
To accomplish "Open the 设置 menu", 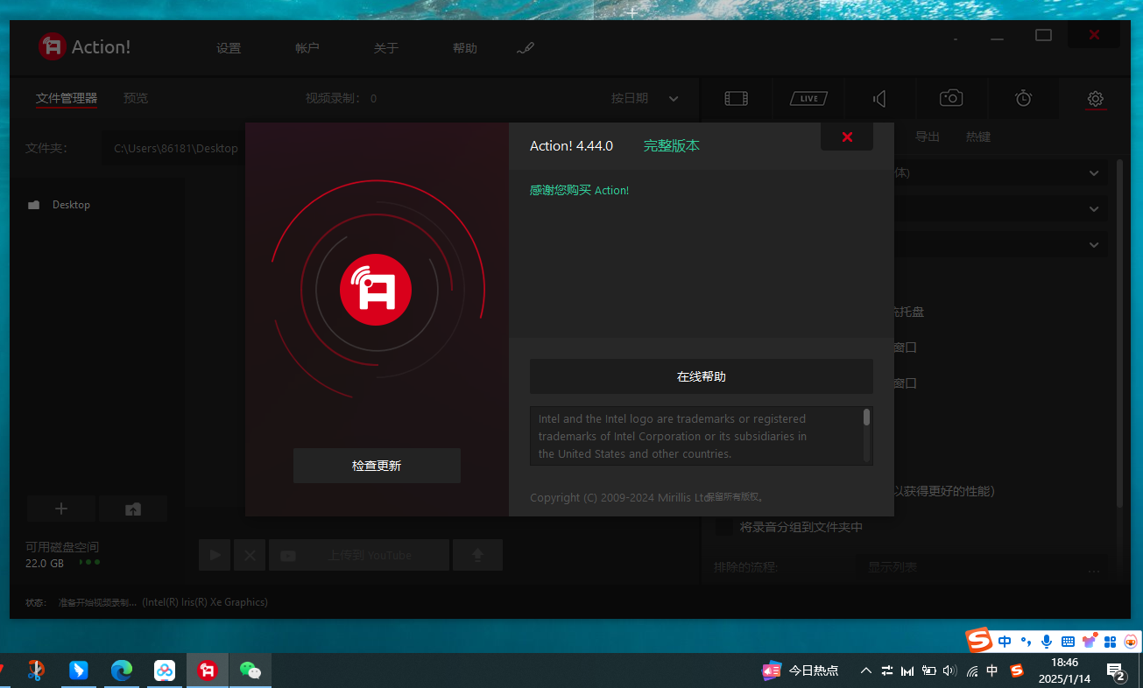I will point(229,48).
